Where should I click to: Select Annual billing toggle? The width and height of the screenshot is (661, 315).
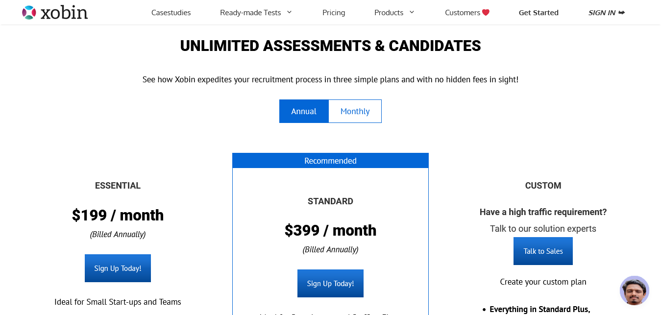point(304,111)
